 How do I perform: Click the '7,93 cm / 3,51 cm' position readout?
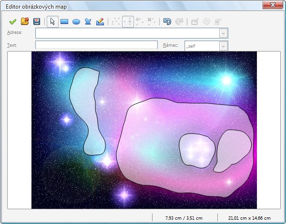tap(184, 218)
